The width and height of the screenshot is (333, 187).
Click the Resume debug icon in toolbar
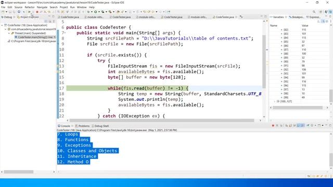pyautogui.click(x=29, y=12)
